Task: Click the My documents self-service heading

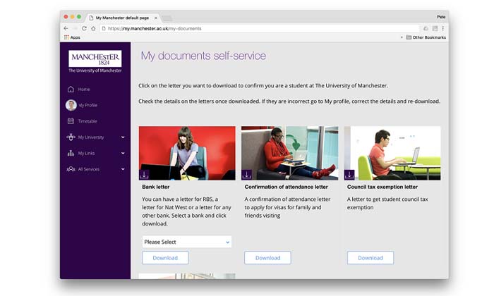Action: [203, 56]
